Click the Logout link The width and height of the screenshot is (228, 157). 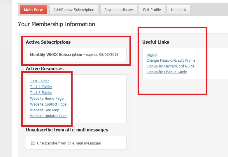click(x=152, y=55)
